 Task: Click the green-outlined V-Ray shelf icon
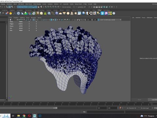click(34, 13)
